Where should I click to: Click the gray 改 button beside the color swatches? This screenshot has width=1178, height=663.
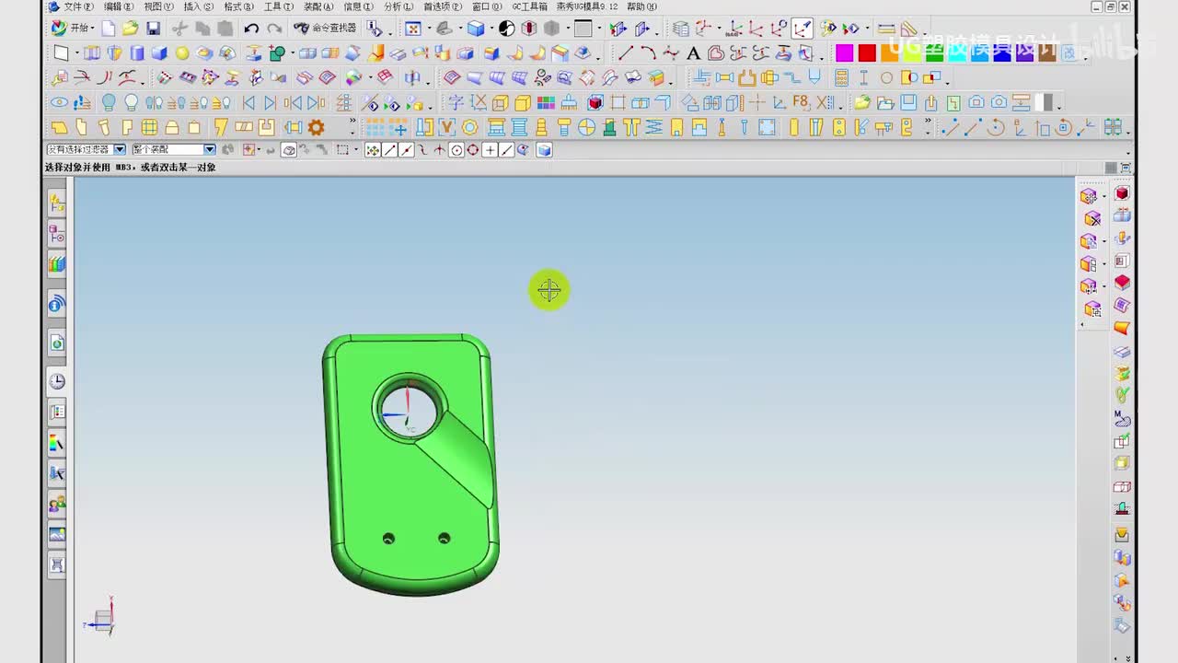(1069, 52)
